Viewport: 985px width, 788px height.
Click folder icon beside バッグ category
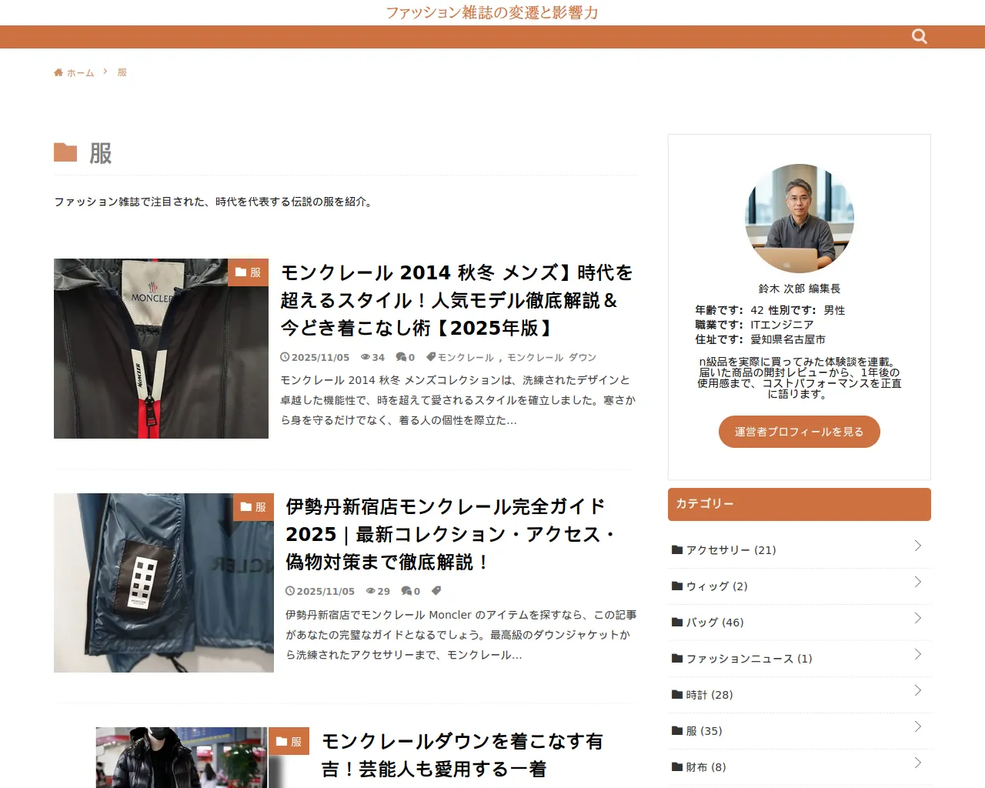click(677, 622)
